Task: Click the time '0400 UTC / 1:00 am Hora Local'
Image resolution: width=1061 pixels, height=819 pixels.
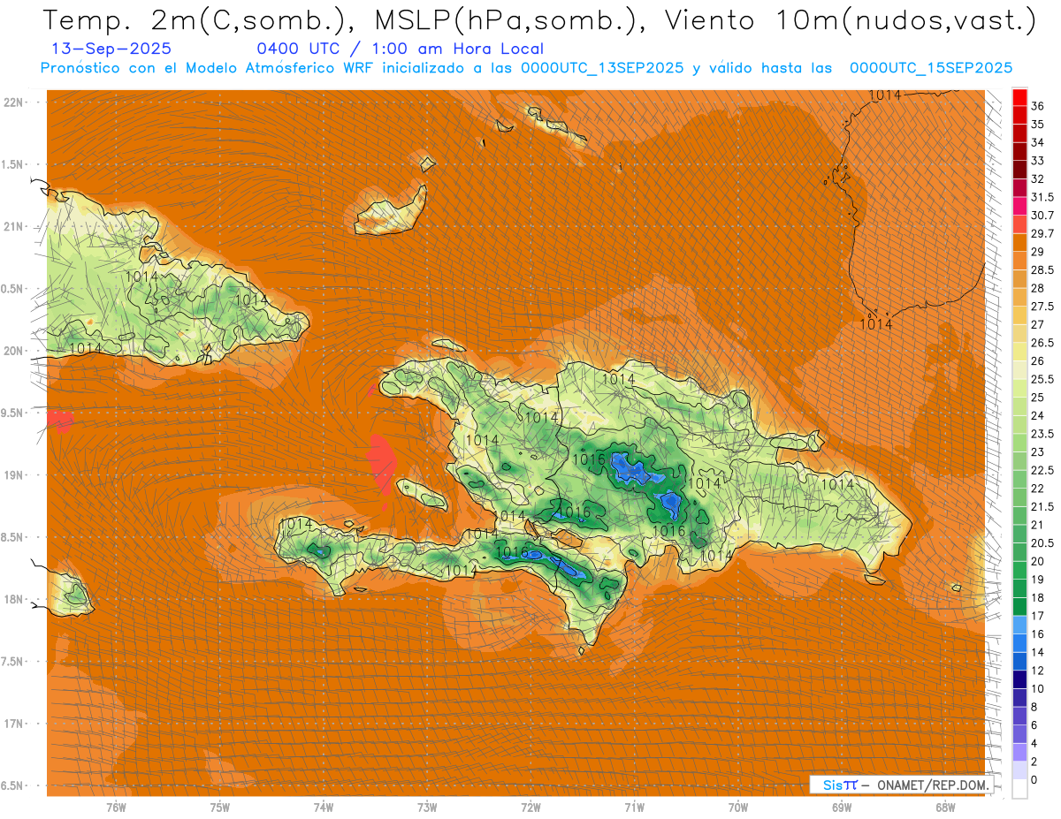Action: [x=400, y=49]
